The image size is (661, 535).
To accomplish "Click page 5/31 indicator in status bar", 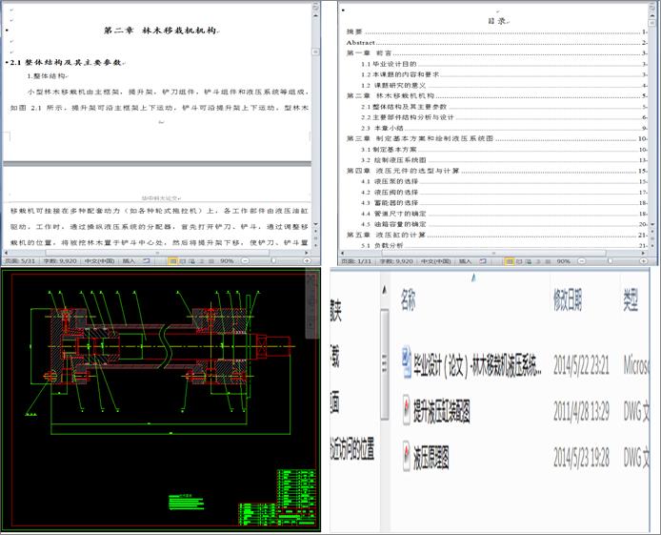I will click(x=20, y=261).
